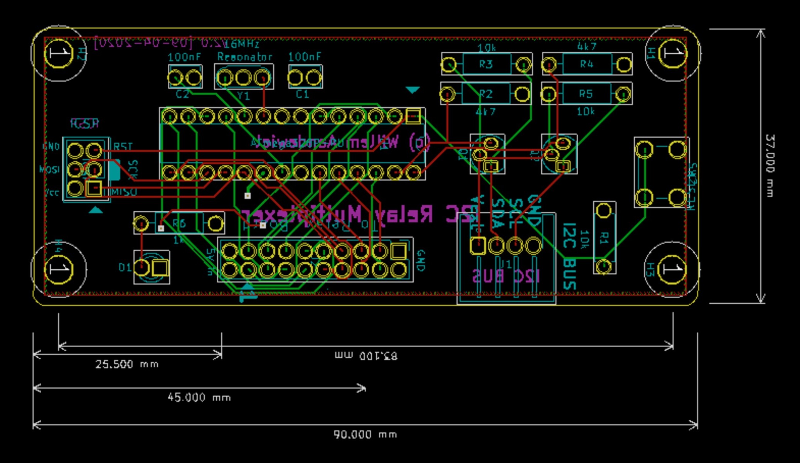Click the R6 resistor footprint
This screenshot has width=800, height=463.
tap(179, 223)
